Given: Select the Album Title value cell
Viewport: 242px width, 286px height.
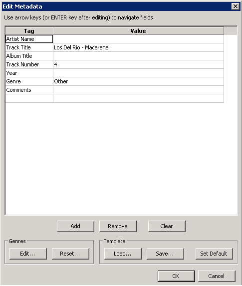Looking at the screenshot, I should click(138, 56).
